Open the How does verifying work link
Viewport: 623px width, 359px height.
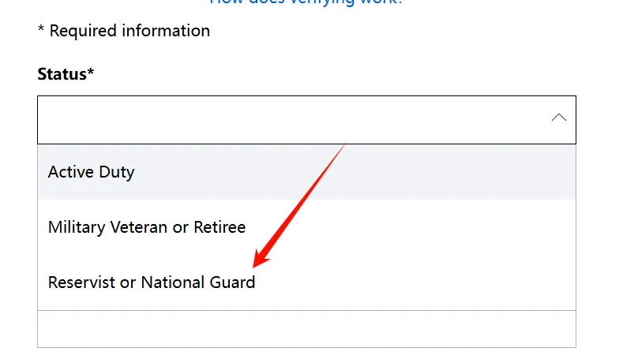(x=306, y=3)
